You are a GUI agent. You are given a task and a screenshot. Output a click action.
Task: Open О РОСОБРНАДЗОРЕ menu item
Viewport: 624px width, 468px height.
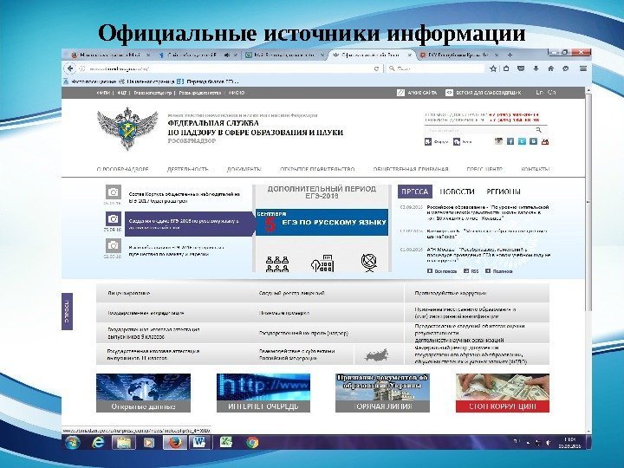tap(122, 169)
